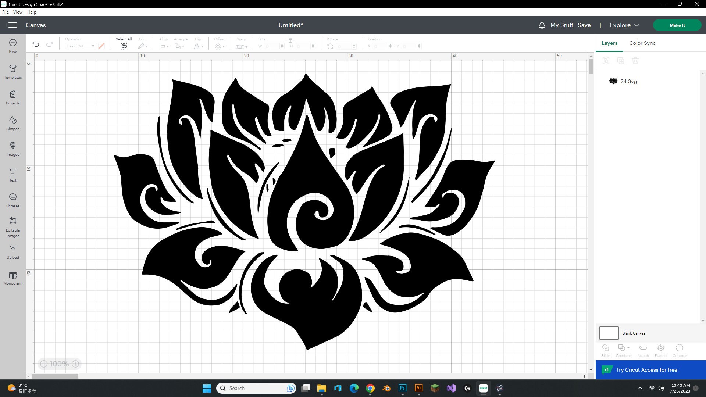706x397 pixels.
Task: Toggle the size aspect ratio lock
Action: point(290,40)
